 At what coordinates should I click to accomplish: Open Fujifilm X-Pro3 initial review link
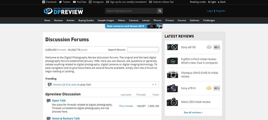click(199, 61)
